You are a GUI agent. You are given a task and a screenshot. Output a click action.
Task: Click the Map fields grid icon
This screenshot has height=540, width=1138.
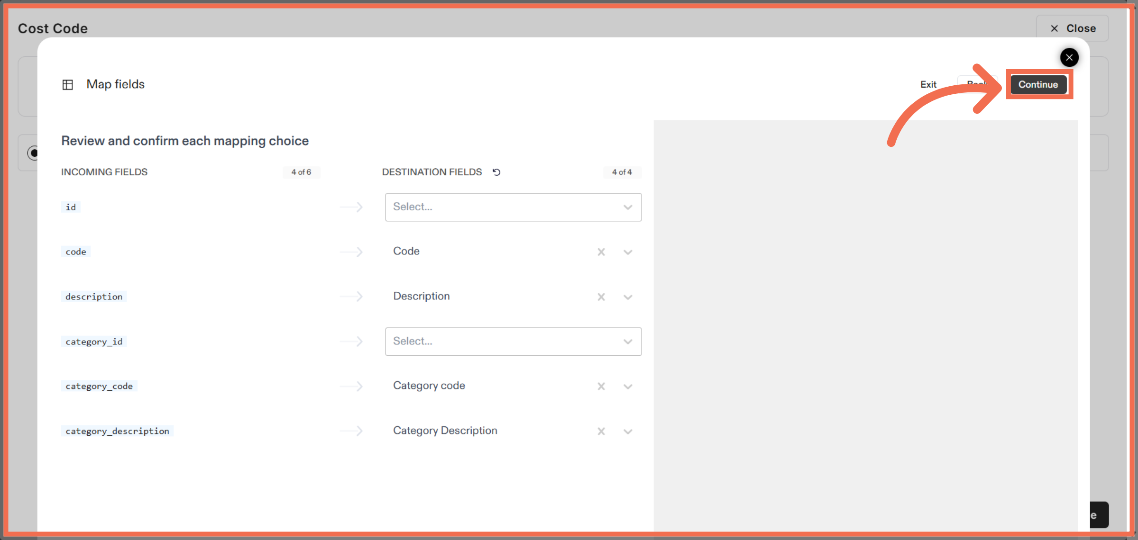(x=68, y=84)
